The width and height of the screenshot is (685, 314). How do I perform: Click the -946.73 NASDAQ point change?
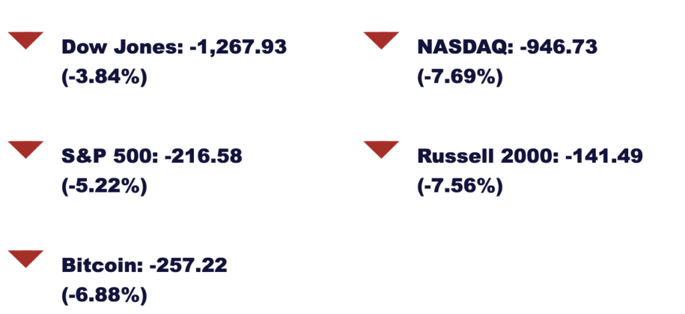[559, 47]
